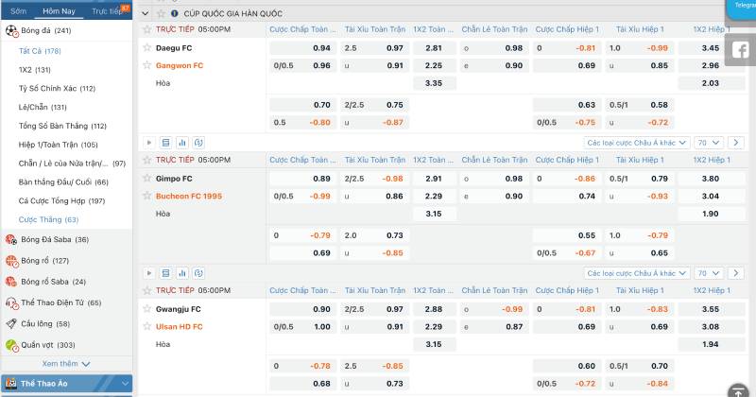Play live stream icon under Daegu match
Viewport: 756px width, 397px height.
point(149,143)
